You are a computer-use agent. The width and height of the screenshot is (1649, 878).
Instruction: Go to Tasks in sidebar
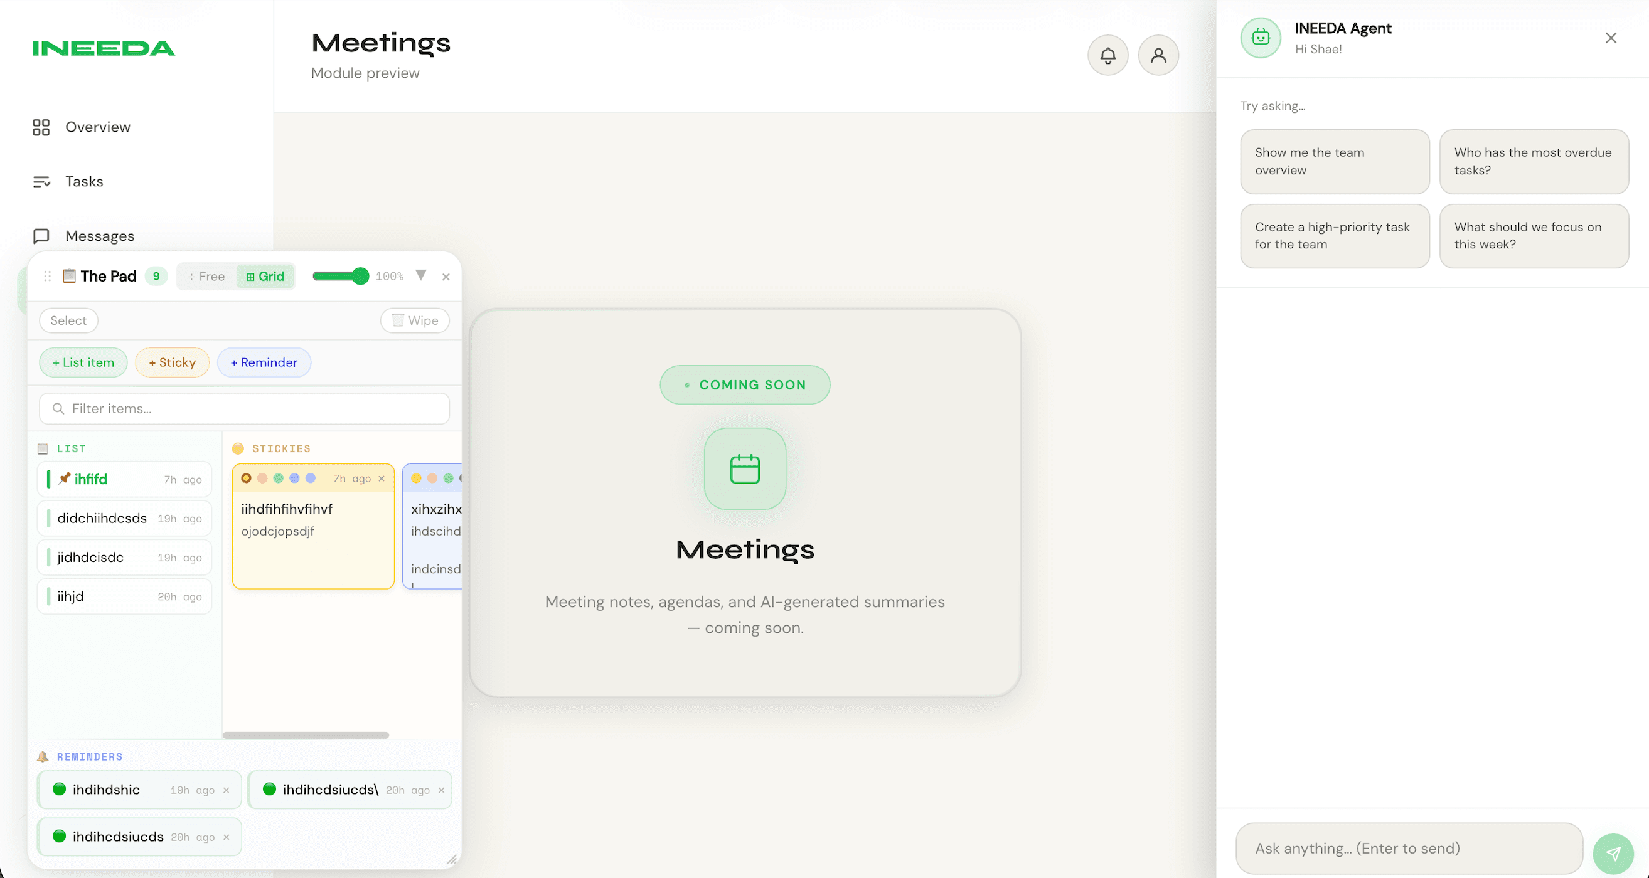(x=84, y=182)
